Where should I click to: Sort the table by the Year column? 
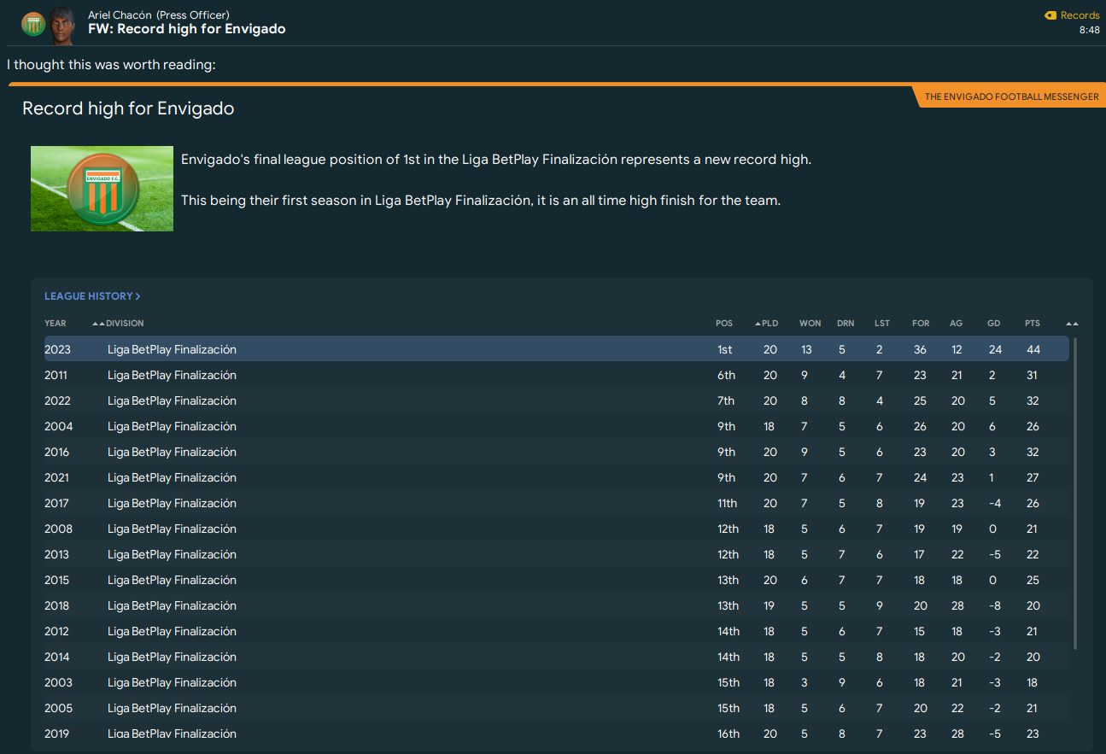[x=56, y=324]
